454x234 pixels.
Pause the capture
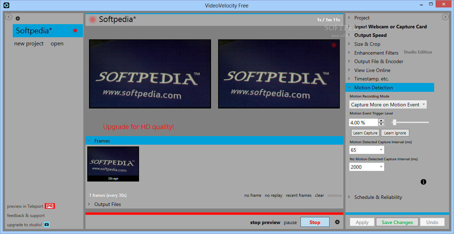click(290, 223)
